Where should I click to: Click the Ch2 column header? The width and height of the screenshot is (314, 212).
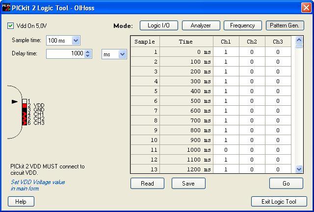[x=252, y=42]
